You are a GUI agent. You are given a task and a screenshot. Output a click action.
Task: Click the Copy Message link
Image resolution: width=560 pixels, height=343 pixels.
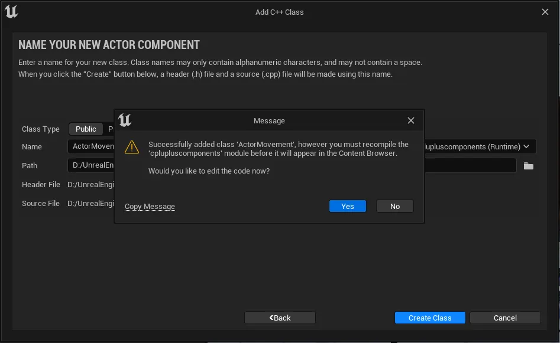(150, 206)
